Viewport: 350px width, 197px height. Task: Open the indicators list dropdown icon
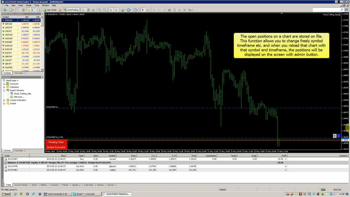tap(123, 10)
